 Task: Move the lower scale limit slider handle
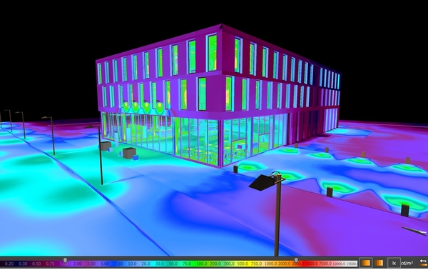point(65,260)
